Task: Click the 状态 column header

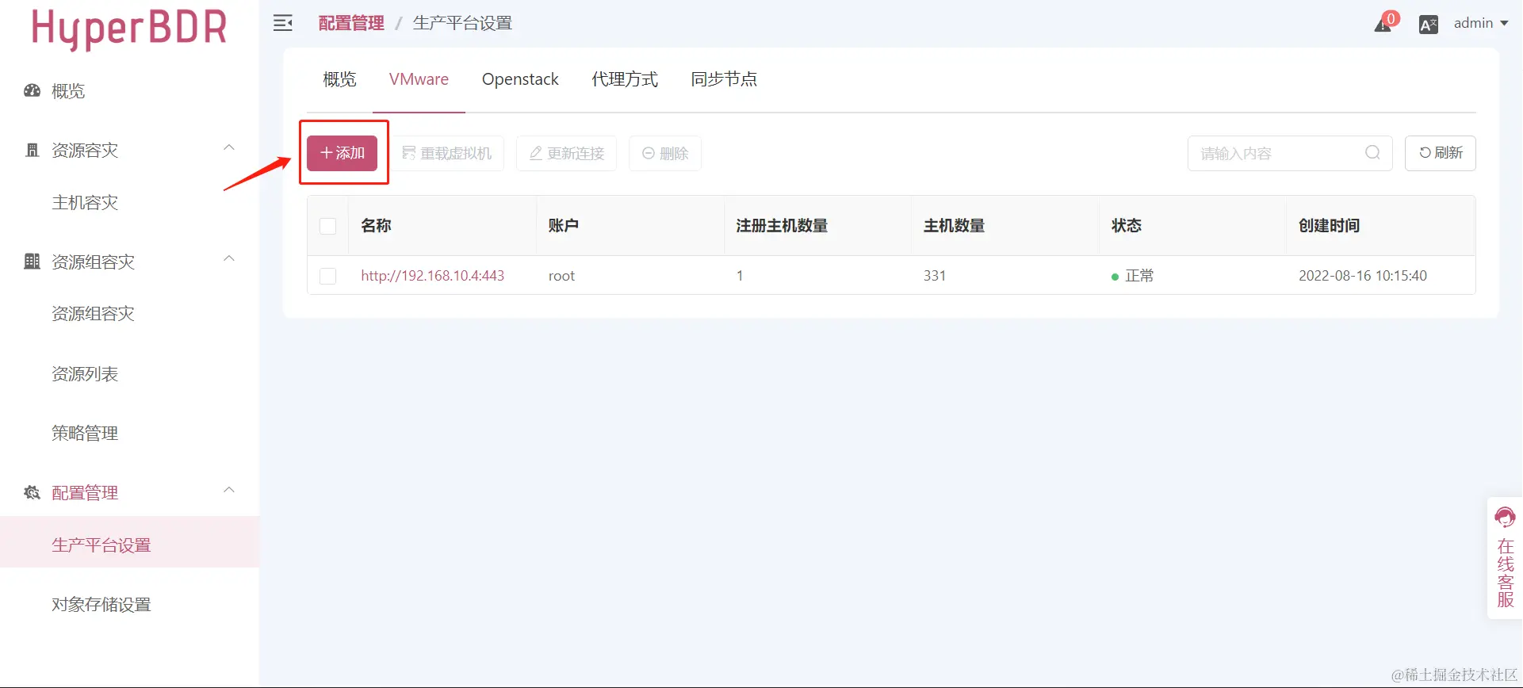Action: [1127, 226]
